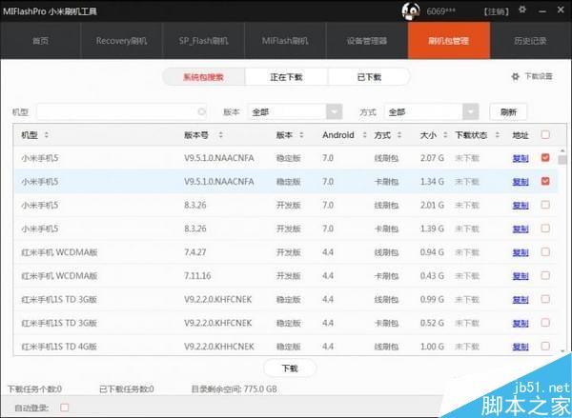
Task: Sort by 机型 column arrows
Action: point(47,135)
